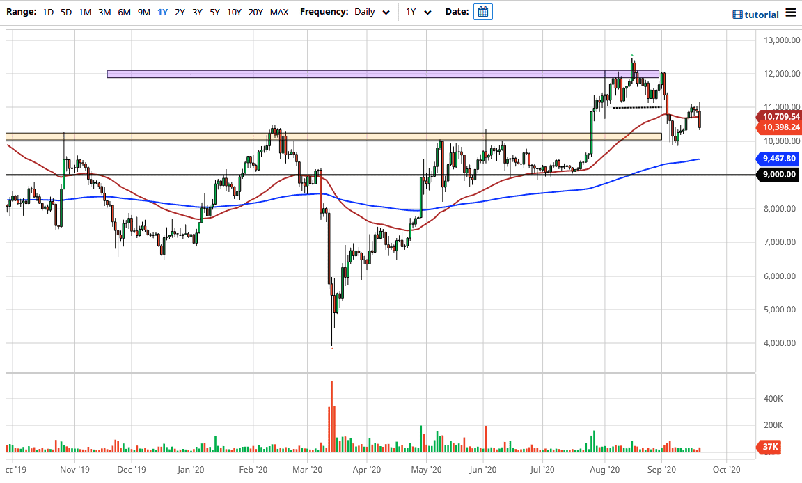Click the purple resistance zone rectangle
Viewport: 802px width, 483px height.
point(383,73)
